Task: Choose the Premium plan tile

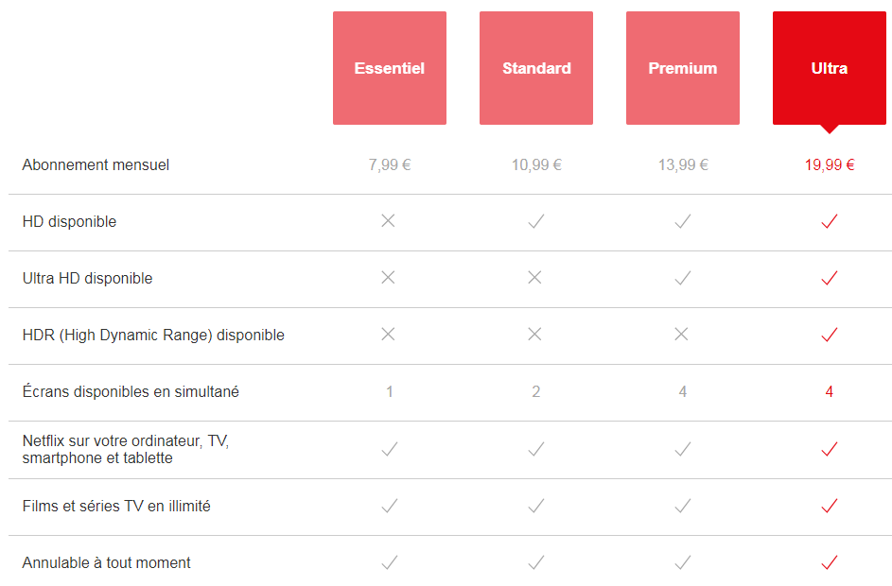Action: 682,68
